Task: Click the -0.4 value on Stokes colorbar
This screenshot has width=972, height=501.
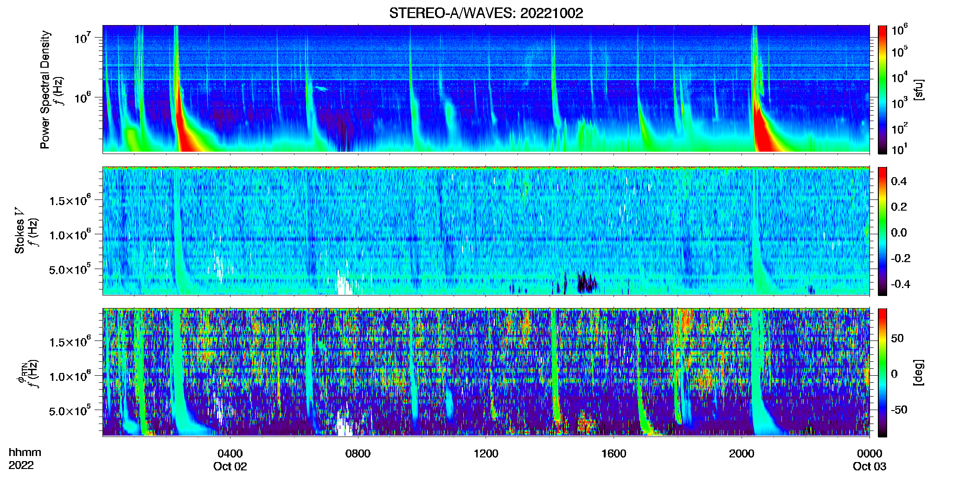Action: pyautogui.click(x=901, y=284)
